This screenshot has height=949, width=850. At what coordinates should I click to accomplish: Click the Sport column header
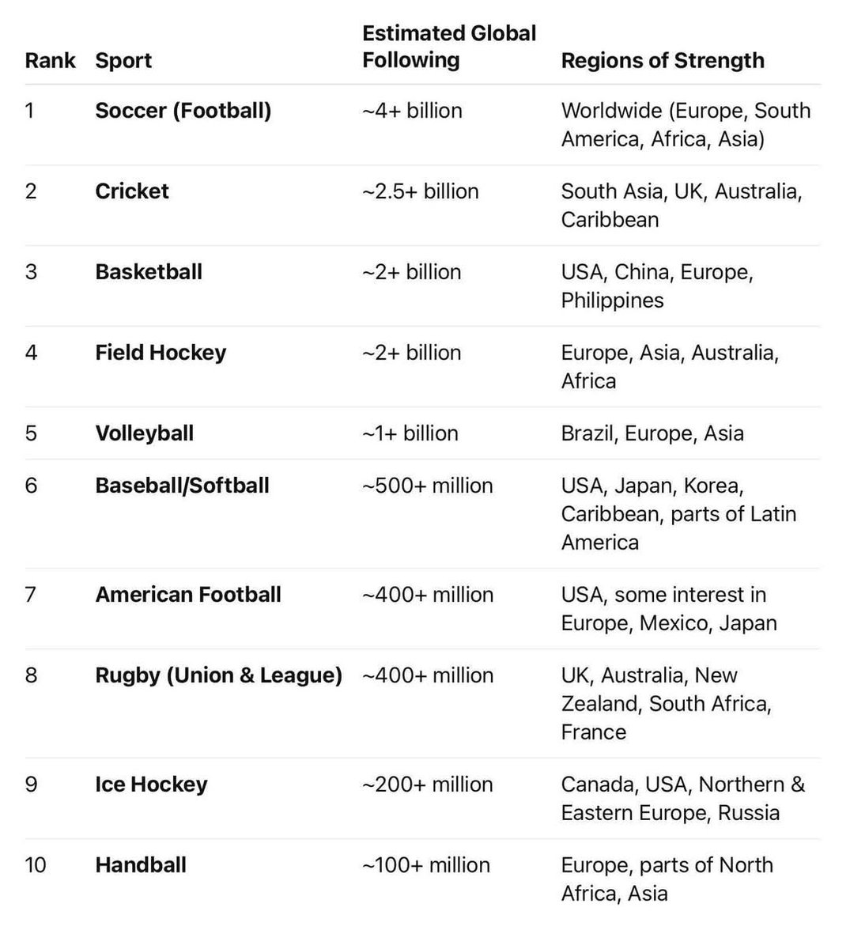(x=123, y=61)
